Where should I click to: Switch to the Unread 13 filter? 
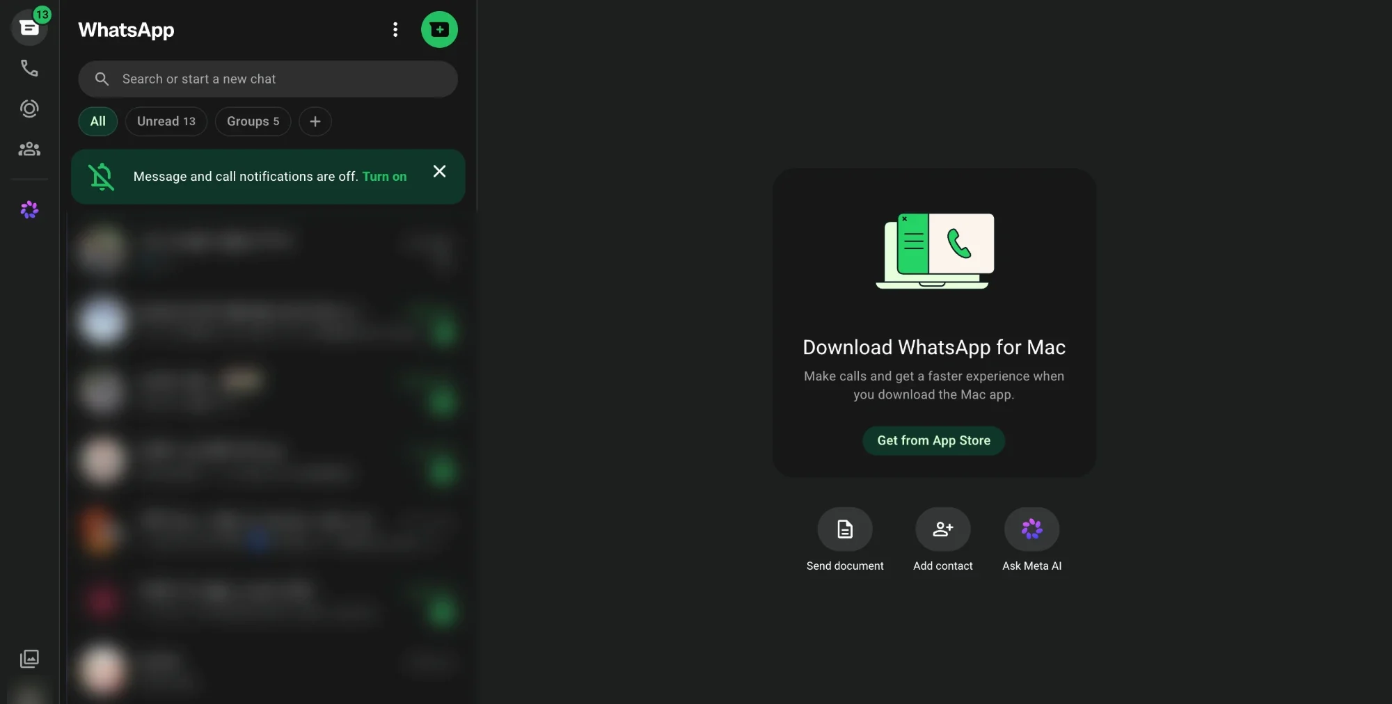(166, 121)
